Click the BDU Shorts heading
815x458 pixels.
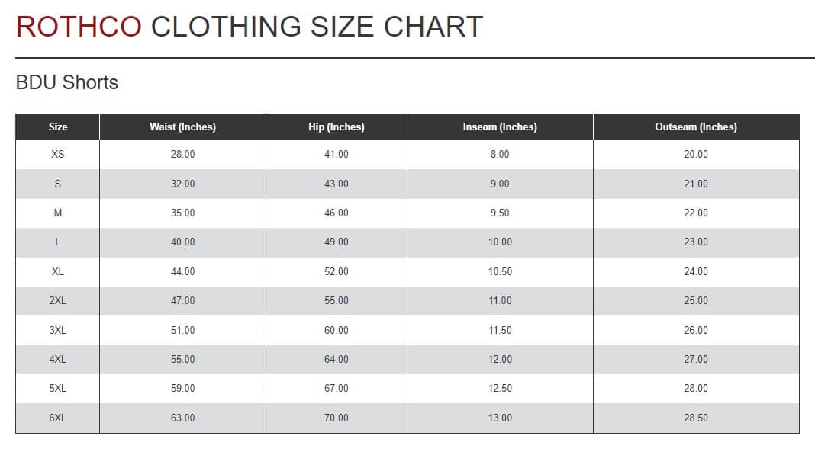click(67, 82)
